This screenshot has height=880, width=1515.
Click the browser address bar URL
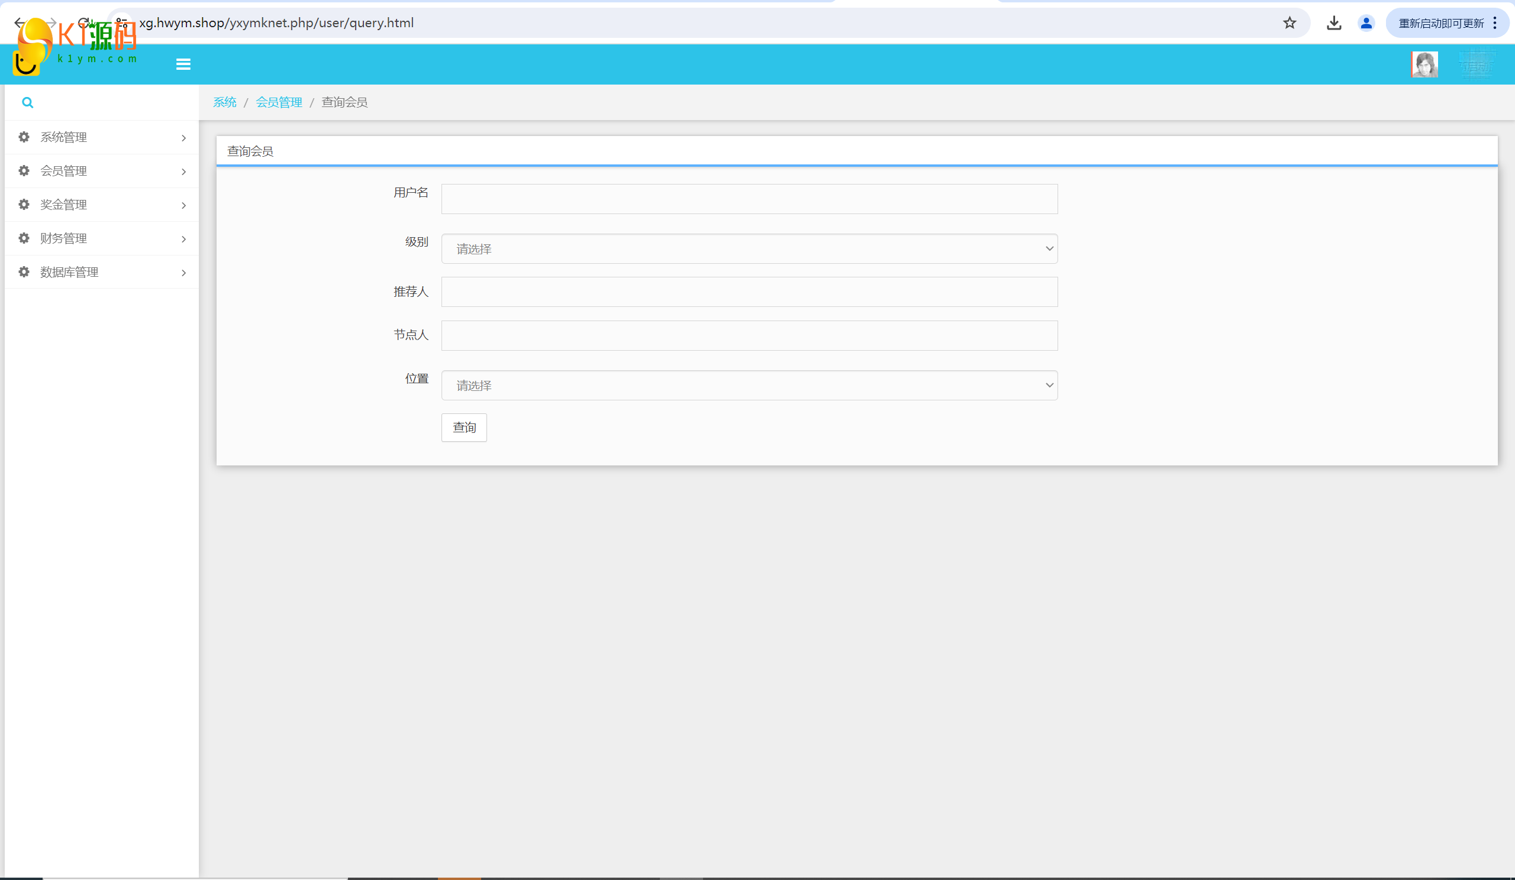[276, 23]
